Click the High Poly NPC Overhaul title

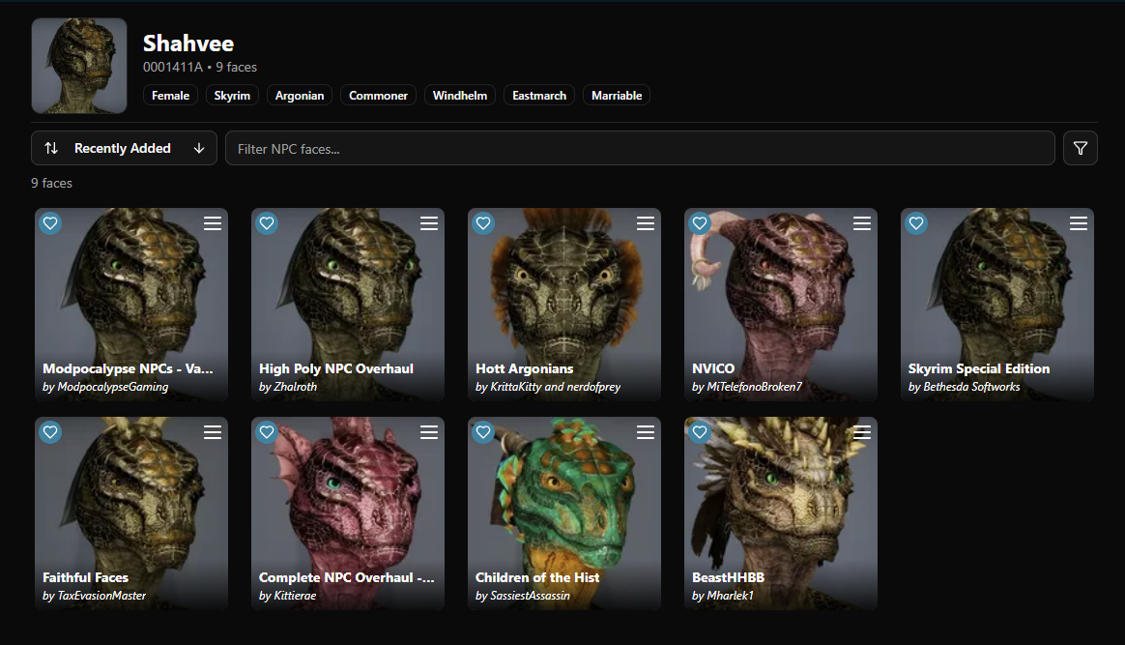(336, 368)
